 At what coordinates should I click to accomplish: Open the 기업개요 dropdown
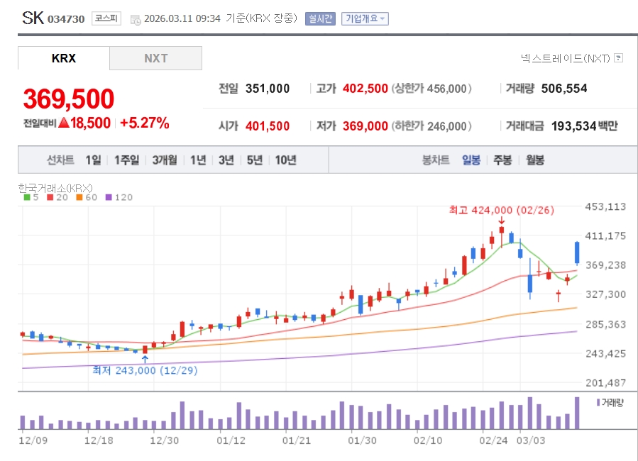(365, 19)
